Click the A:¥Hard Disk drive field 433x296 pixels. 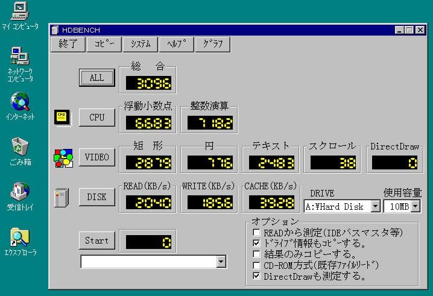(338, 206)
